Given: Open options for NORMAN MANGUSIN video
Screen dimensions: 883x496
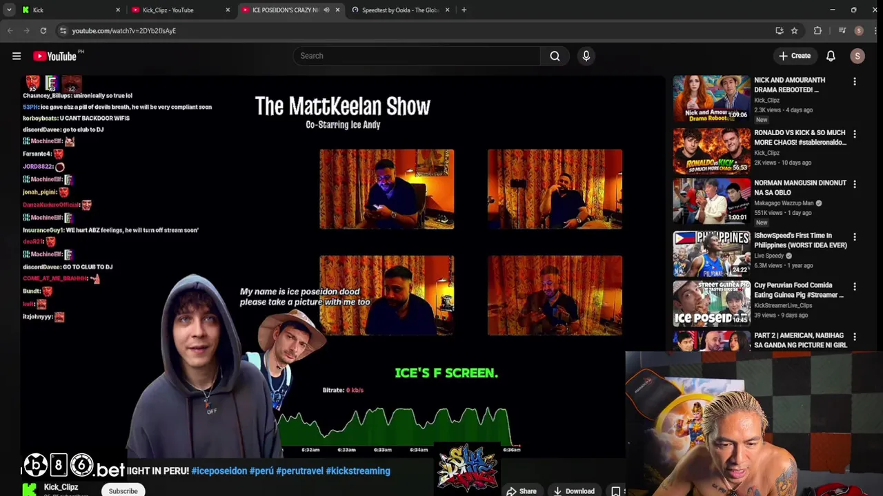Looking at the screenshot, I should pyautogui.click(x=854, y=185).
